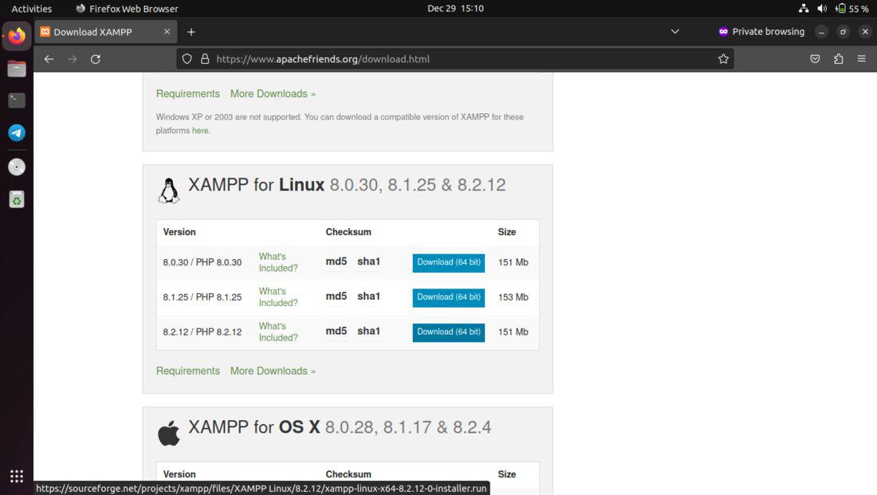Open the Activities overview
This screenshot has width=877, height=495.
click(x=31, y=9)
